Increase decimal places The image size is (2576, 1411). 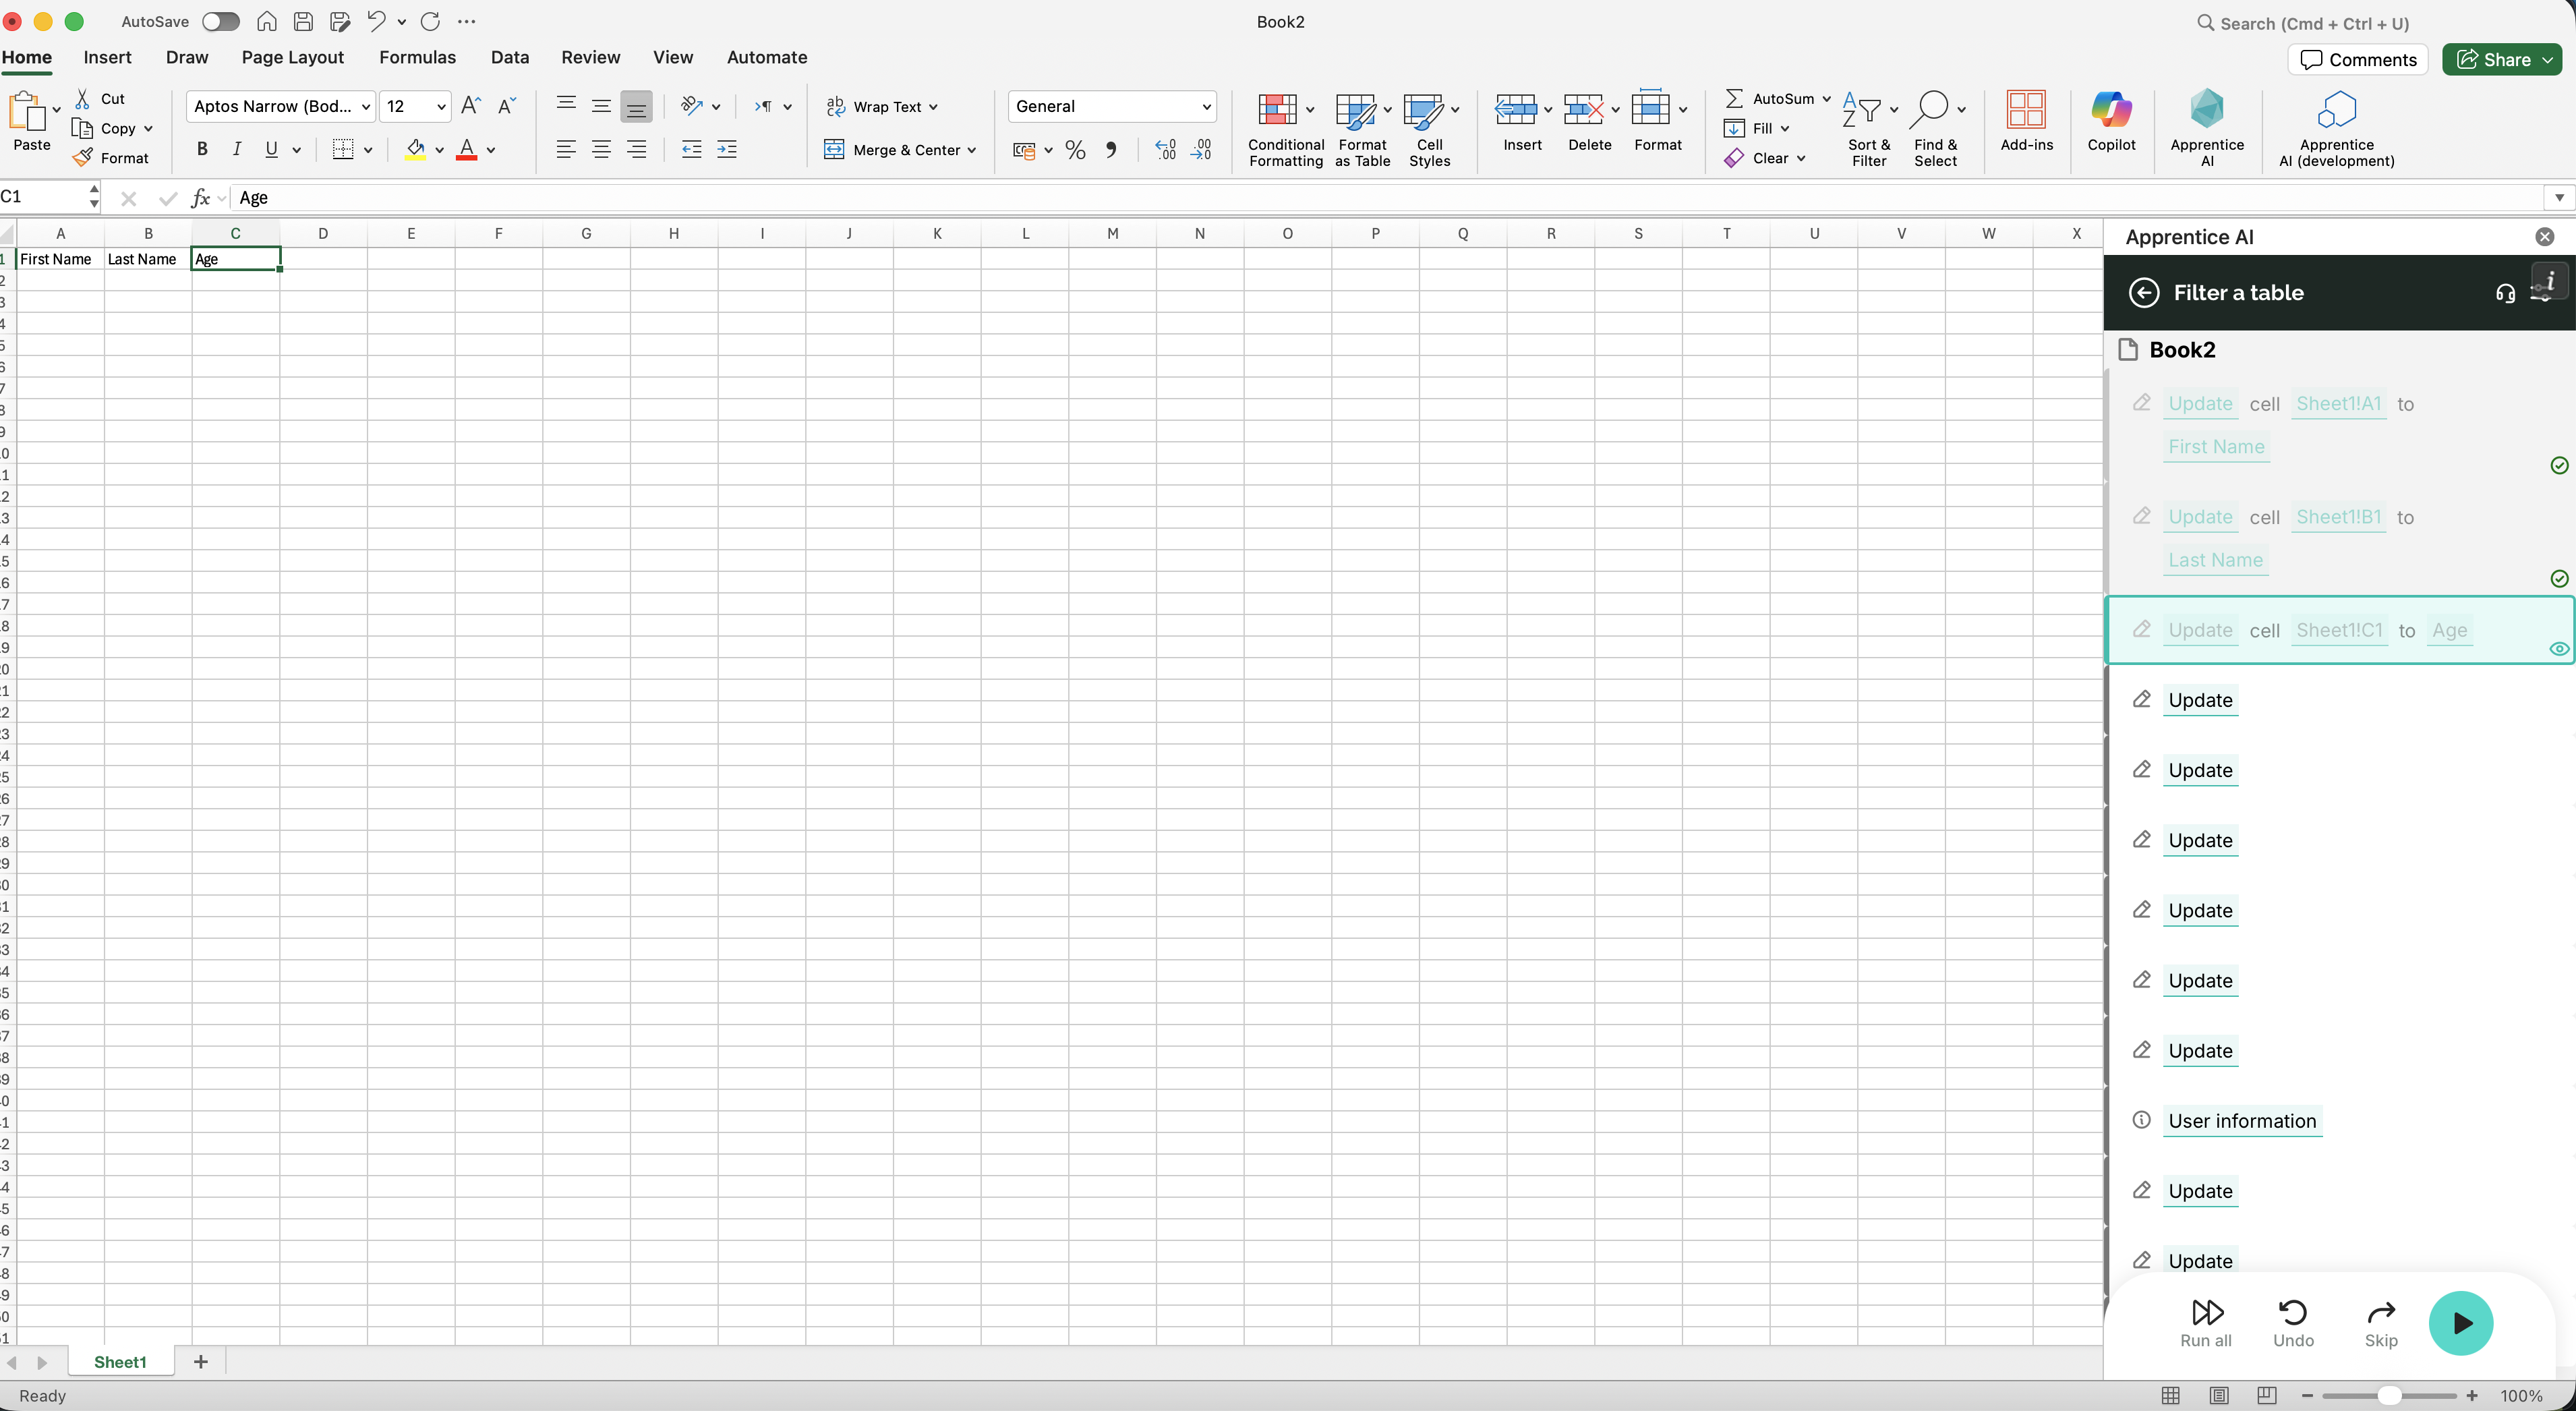(1166, 150)
